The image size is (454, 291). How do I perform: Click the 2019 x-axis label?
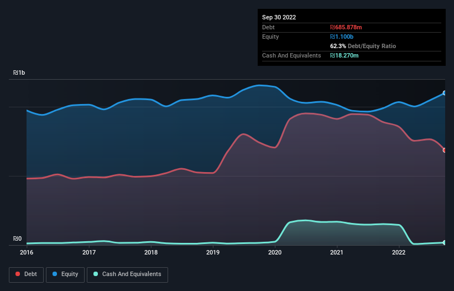[x=213, y=252]
